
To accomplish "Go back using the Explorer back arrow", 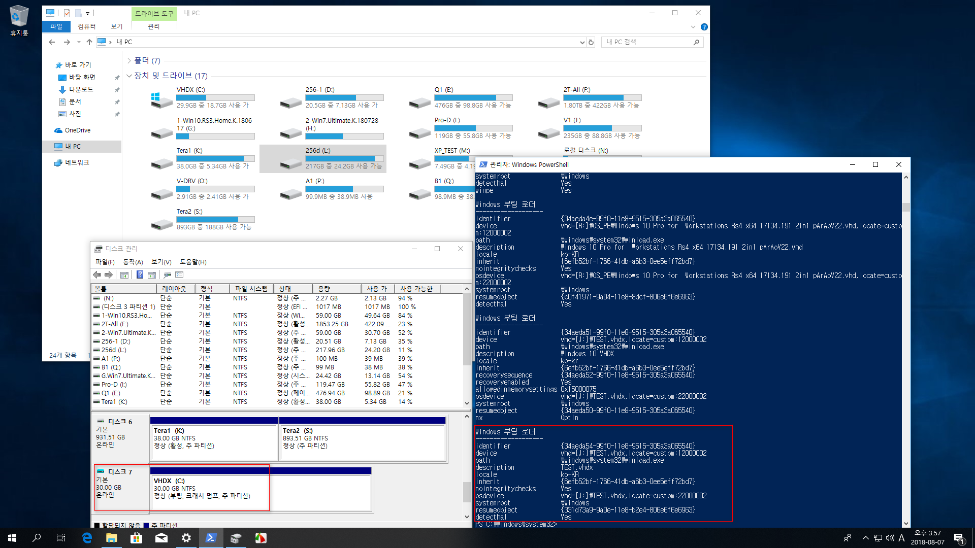I will click(x=52, y=42).
